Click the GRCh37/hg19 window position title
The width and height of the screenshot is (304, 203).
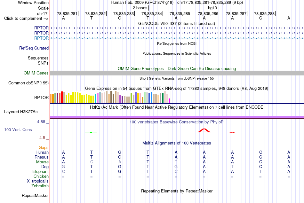click(x=177, y=3)
